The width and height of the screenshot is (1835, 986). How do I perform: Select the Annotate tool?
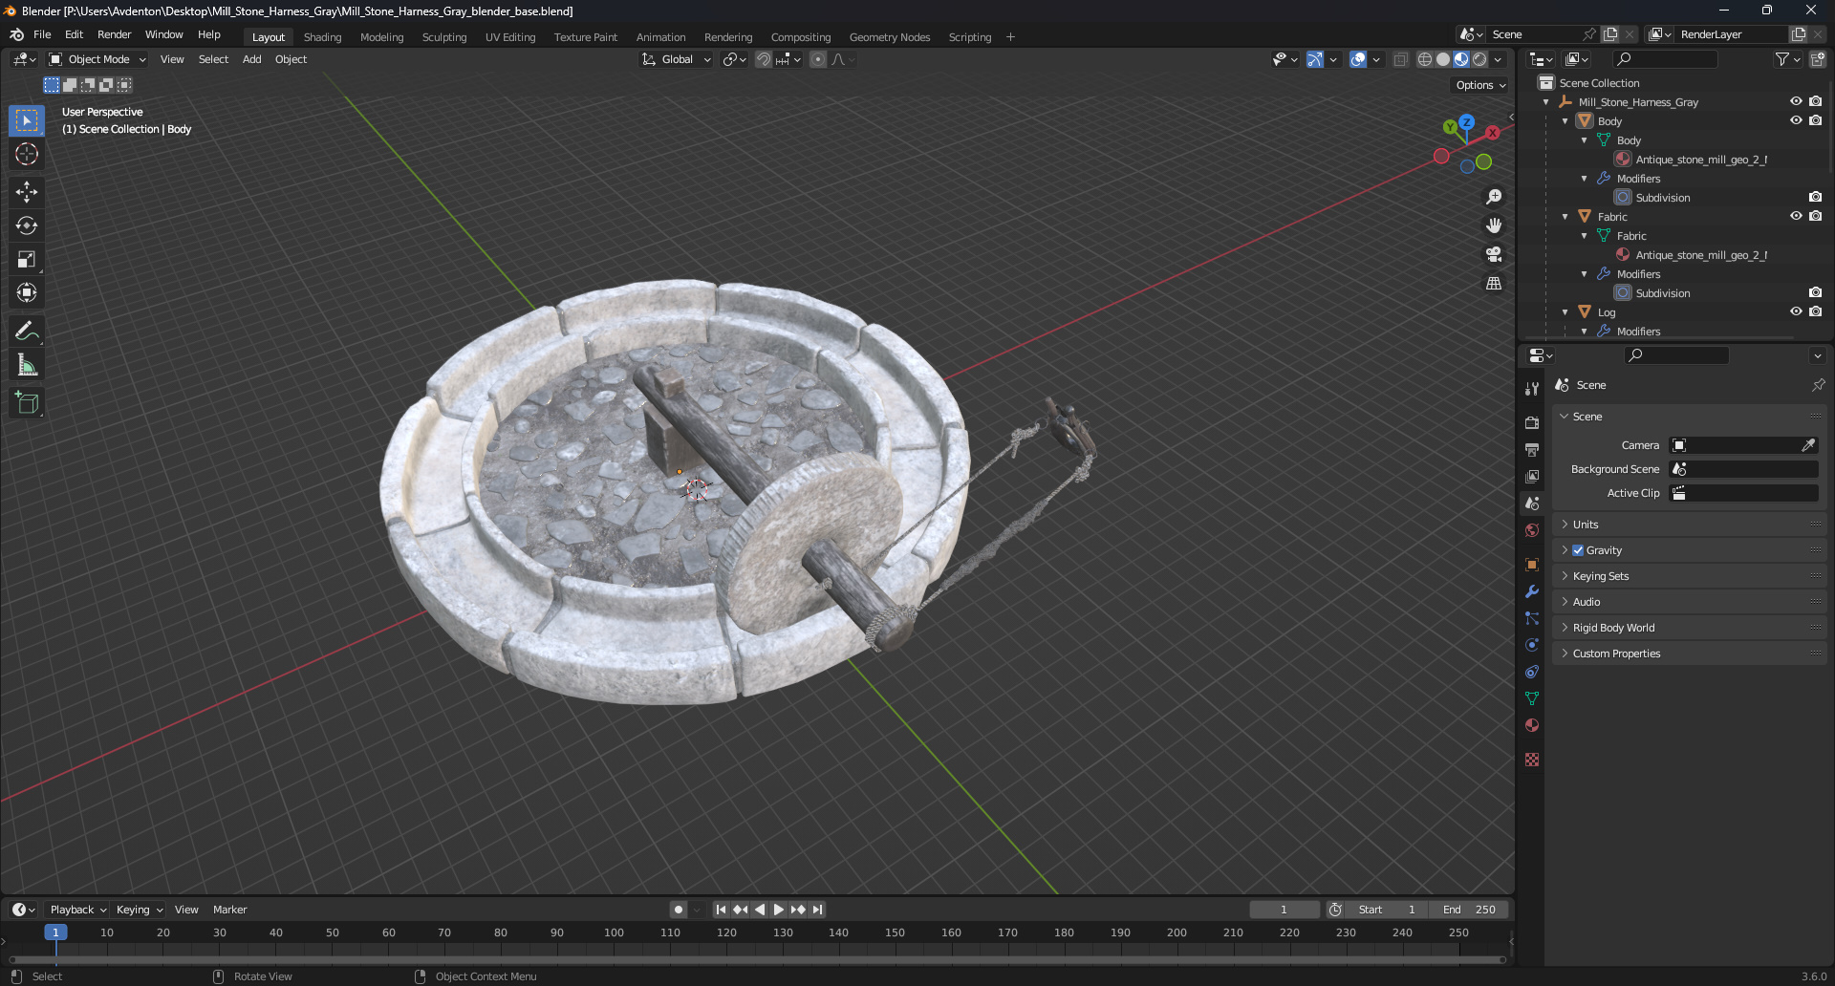click(x=27, y=332)
